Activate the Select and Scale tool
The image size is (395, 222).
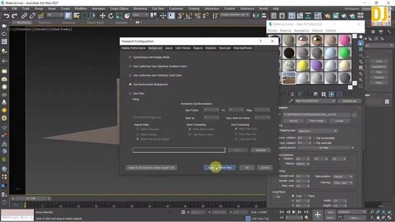click(x=119, y=16)
